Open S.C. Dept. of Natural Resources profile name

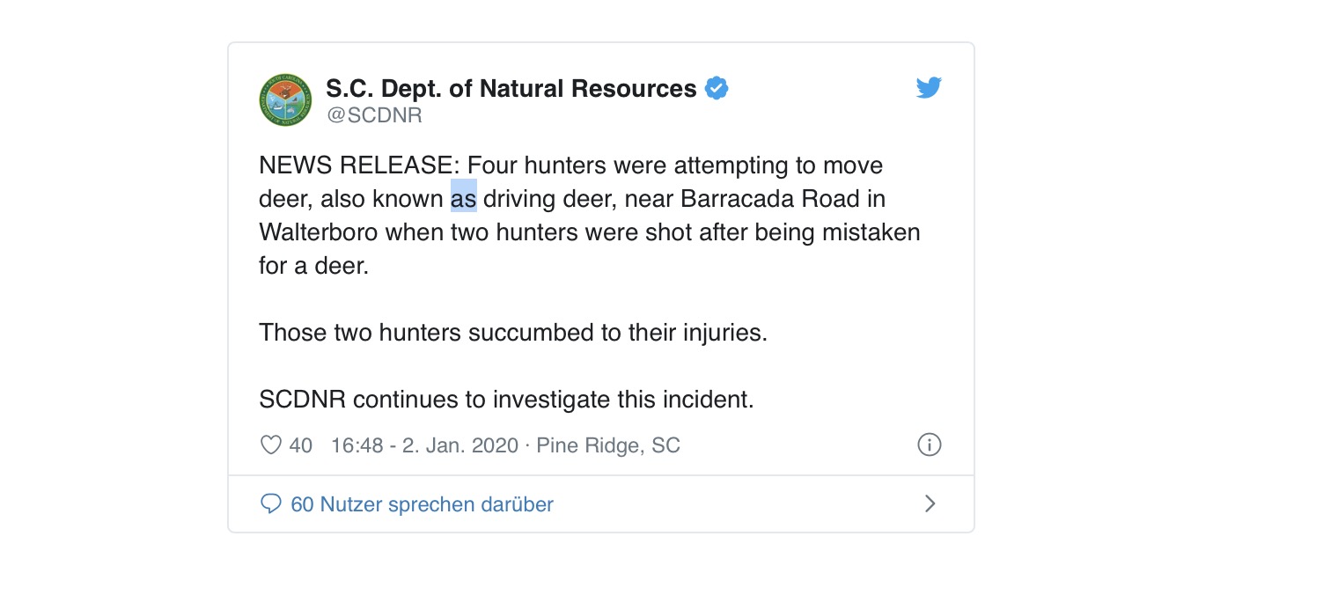point(511,89)
